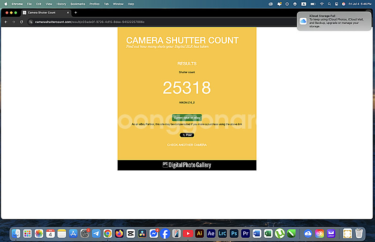
Task: Open Wi-Fi status in the menu bar
Action: [x=322, y=4]
